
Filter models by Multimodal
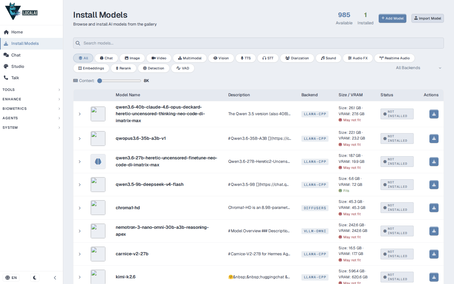[x=190, y=58]
